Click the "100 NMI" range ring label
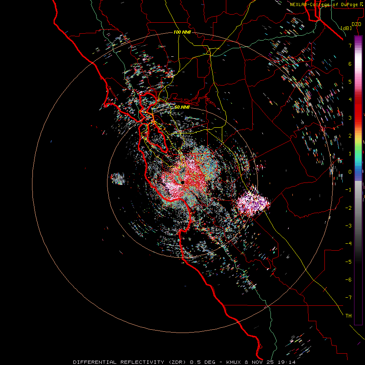Screen dimensions: 365x365 coord(182,32)
